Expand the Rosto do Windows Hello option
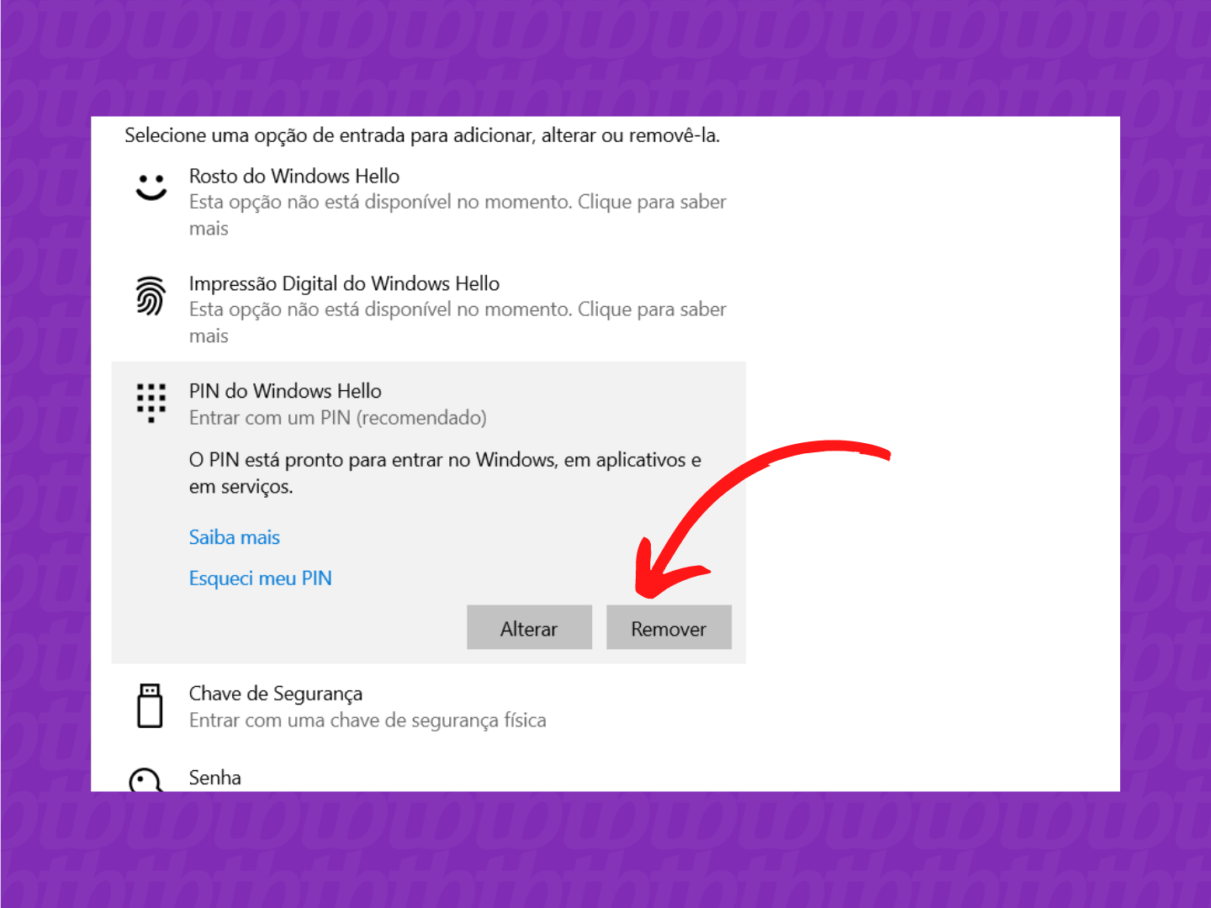The width and height of the screenshot is (1211, 908). point(294,176)
